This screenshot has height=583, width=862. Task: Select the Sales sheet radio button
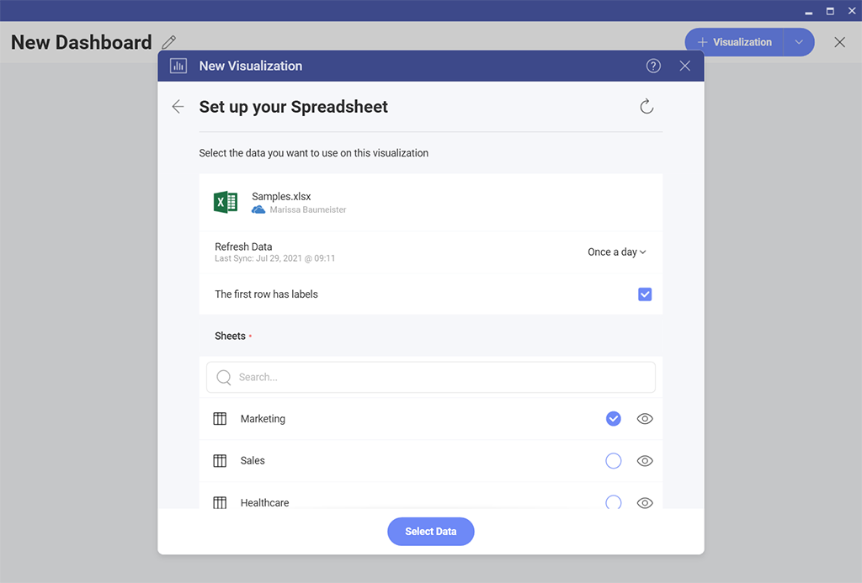[614, 460]
